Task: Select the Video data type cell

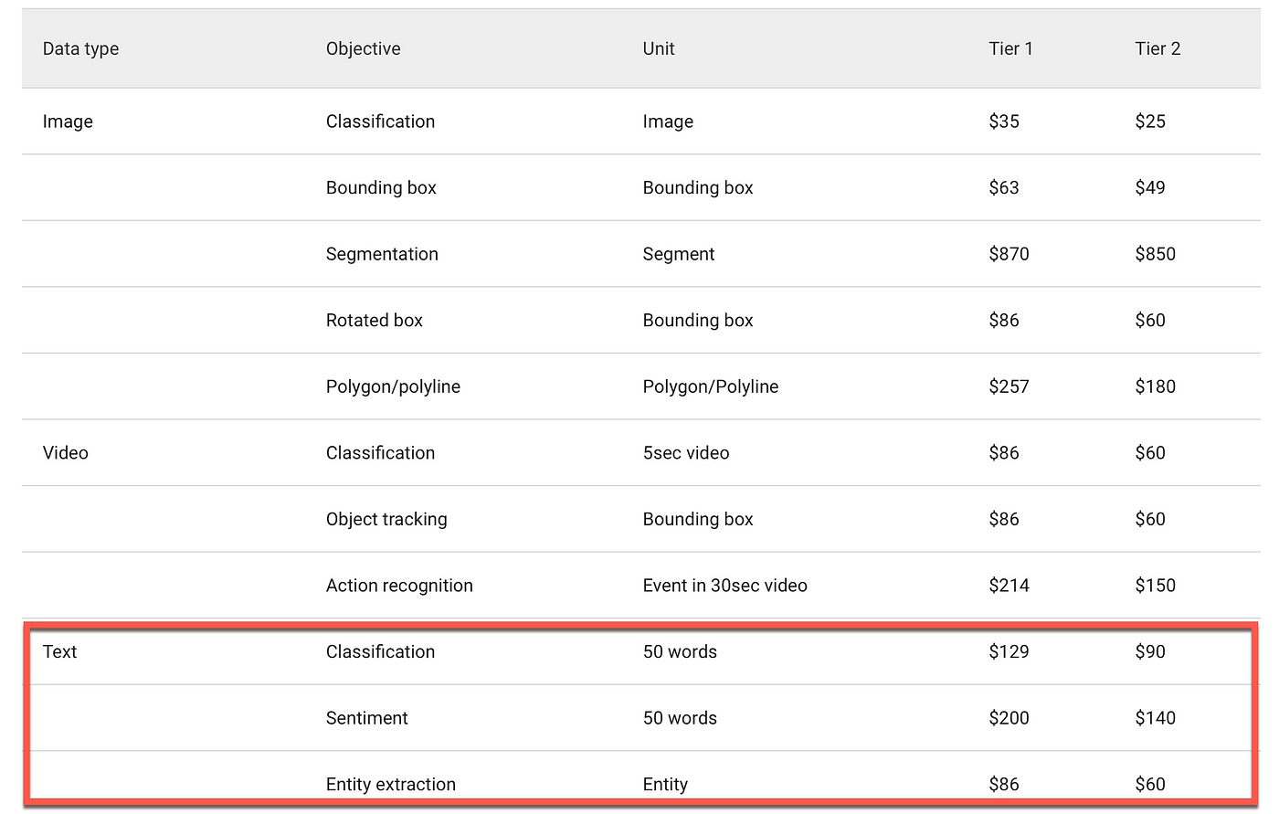Action: (65, 453)
